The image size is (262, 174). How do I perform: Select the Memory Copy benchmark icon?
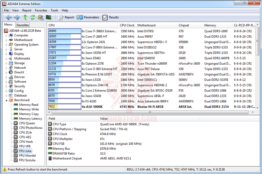click(16, 114)
